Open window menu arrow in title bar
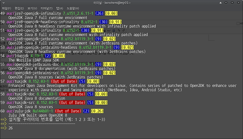Viewport: 243px width, 139px height. coord(4,3)
